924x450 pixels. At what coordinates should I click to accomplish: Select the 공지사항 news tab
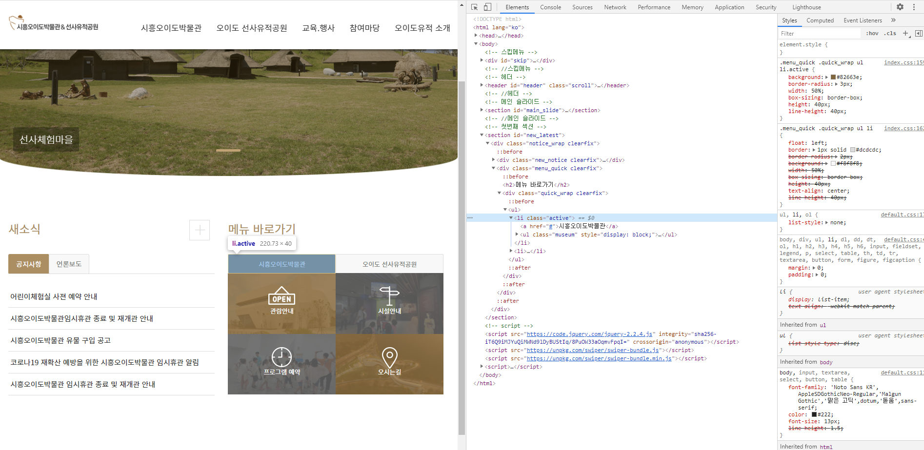tap(28, 264)
